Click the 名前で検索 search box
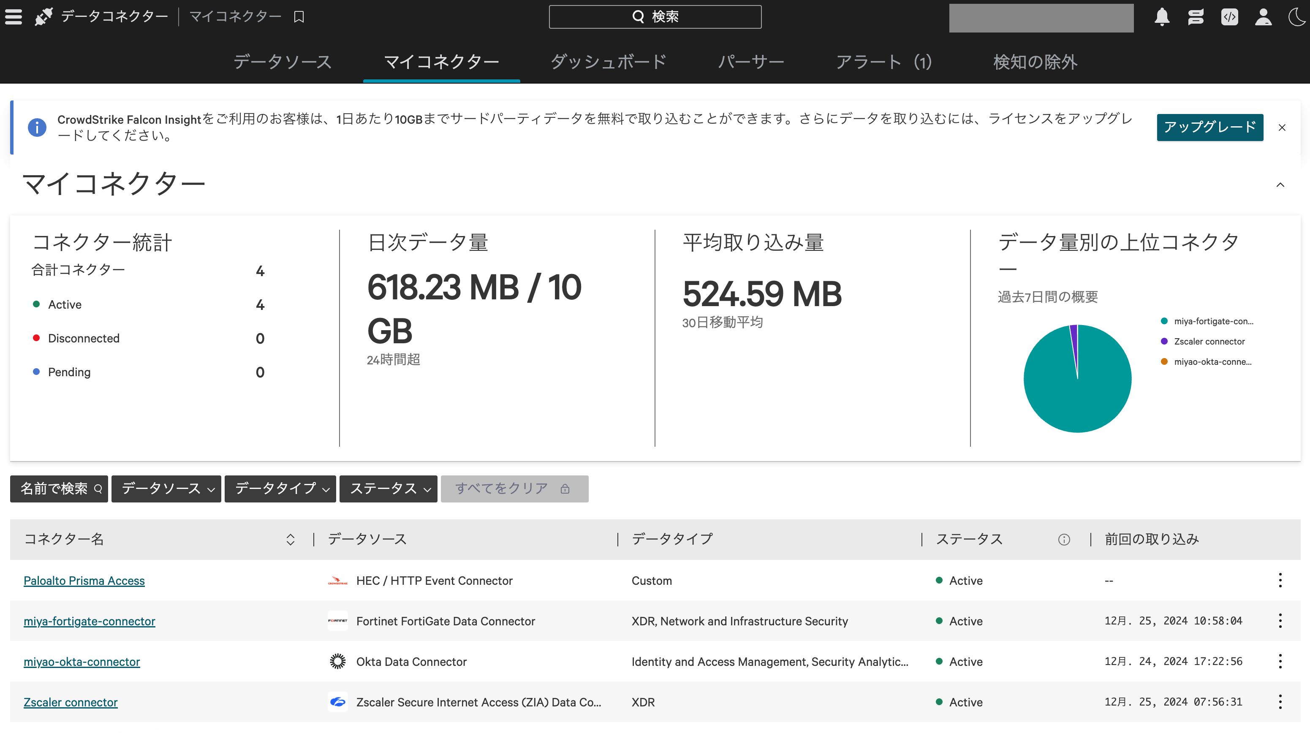Image resolution: width=1310 pixels, height=733 pixels. (59, 489)
